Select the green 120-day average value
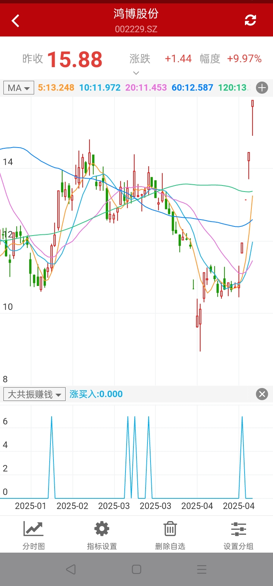This screenshot has width=273, height=586. [234, 88]
